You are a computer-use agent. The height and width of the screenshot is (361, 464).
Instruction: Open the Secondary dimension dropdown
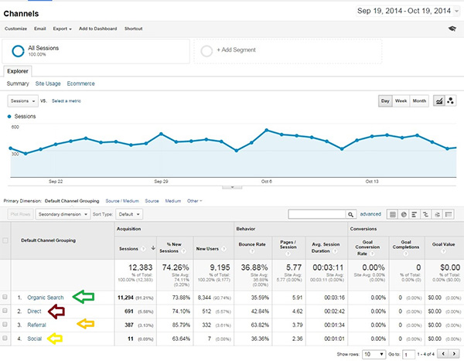63,213
